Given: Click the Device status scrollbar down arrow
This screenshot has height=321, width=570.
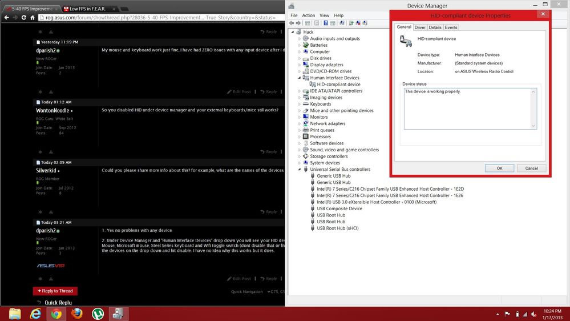Looking at the screenshot, I should point(533,126).
